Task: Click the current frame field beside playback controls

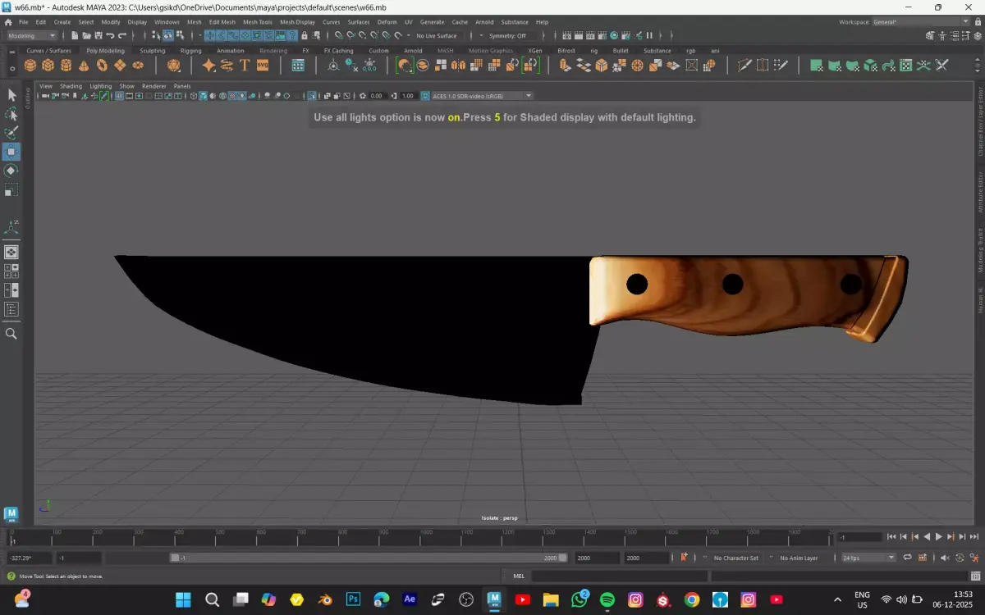Action: (859, 537)
